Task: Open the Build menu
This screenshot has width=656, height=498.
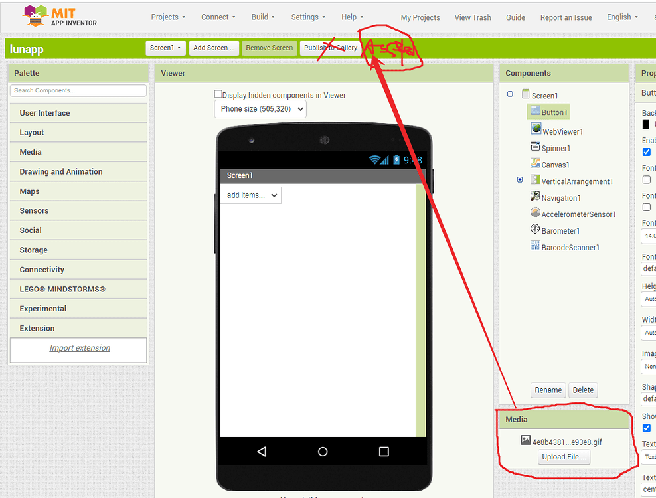Action: pyautogui.click(x=263, y=17)
